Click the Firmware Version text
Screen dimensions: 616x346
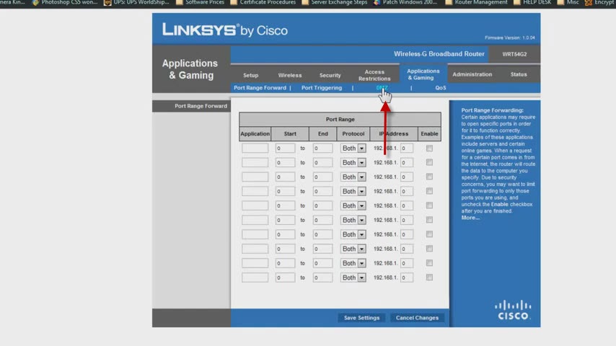[x=509, y=37]
